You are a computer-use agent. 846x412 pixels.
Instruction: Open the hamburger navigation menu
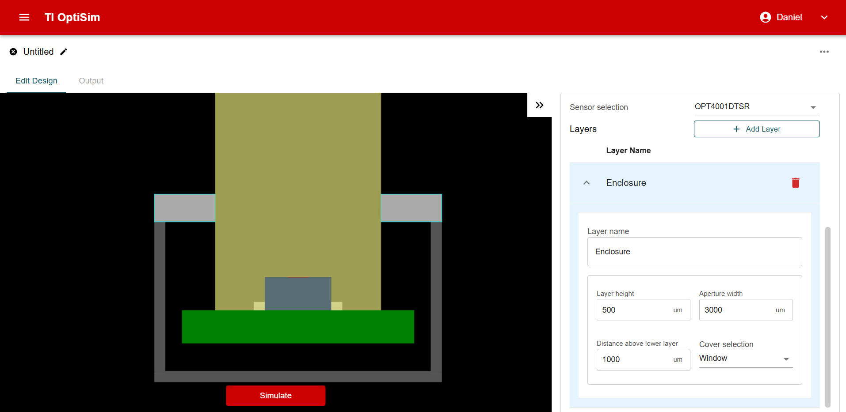[x=24, y=17]
